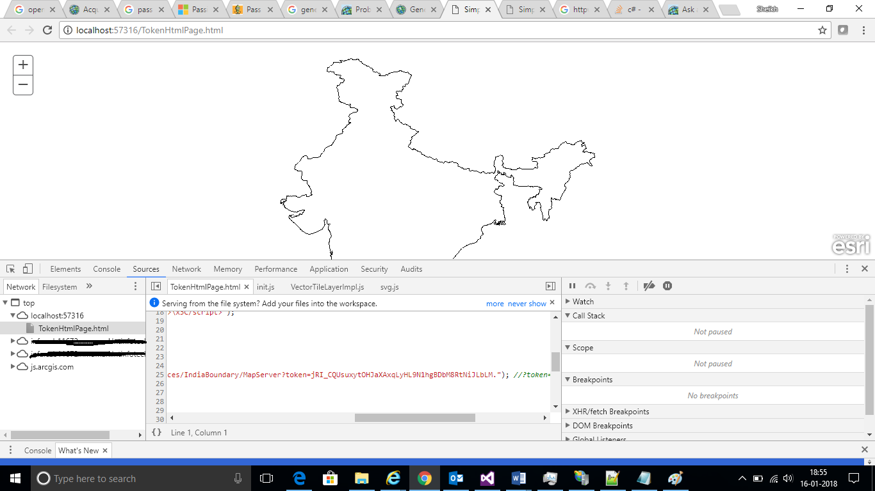Open the Application panel

pyautogui.click(x=329, y=269)
